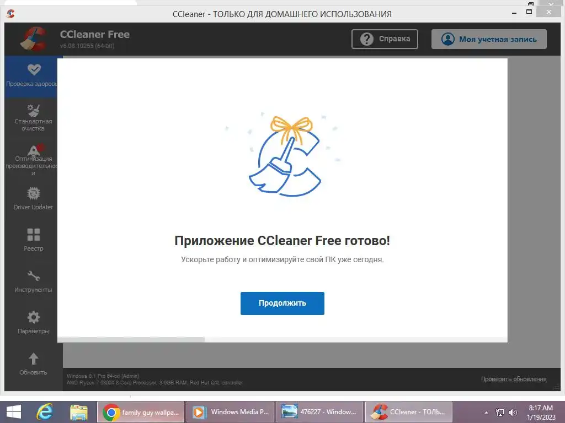
Task: Open File Explorer from taskbar
Action: (x=79, y=412)
